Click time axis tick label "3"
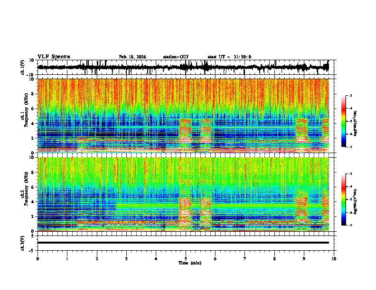 click(x=126, y=259)
